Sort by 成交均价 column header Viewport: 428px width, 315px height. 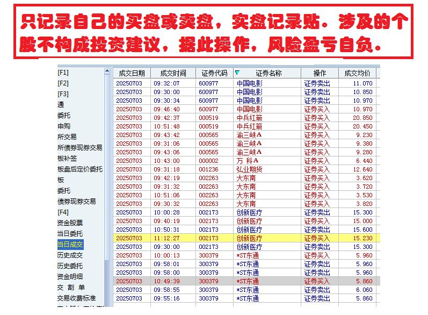[x=357, y=73]
